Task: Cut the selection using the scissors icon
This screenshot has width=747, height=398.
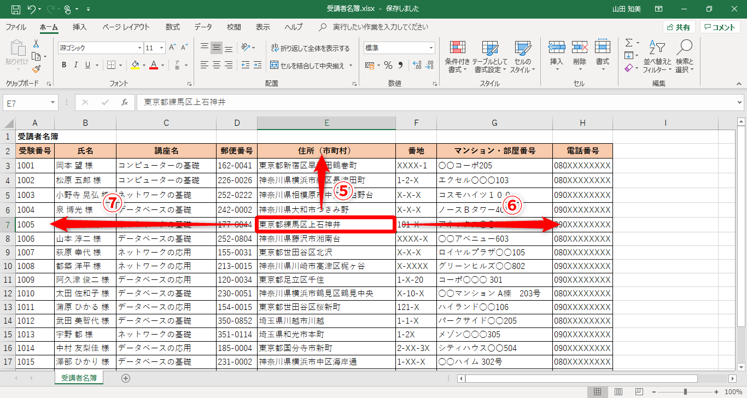Action: coord(36,44)
